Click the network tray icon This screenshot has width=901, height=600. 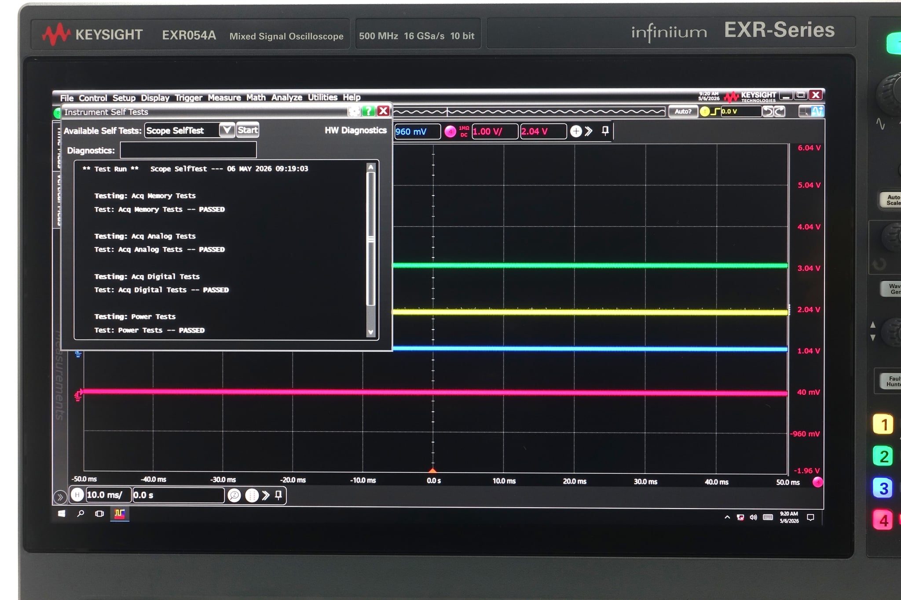coord(740,517)
